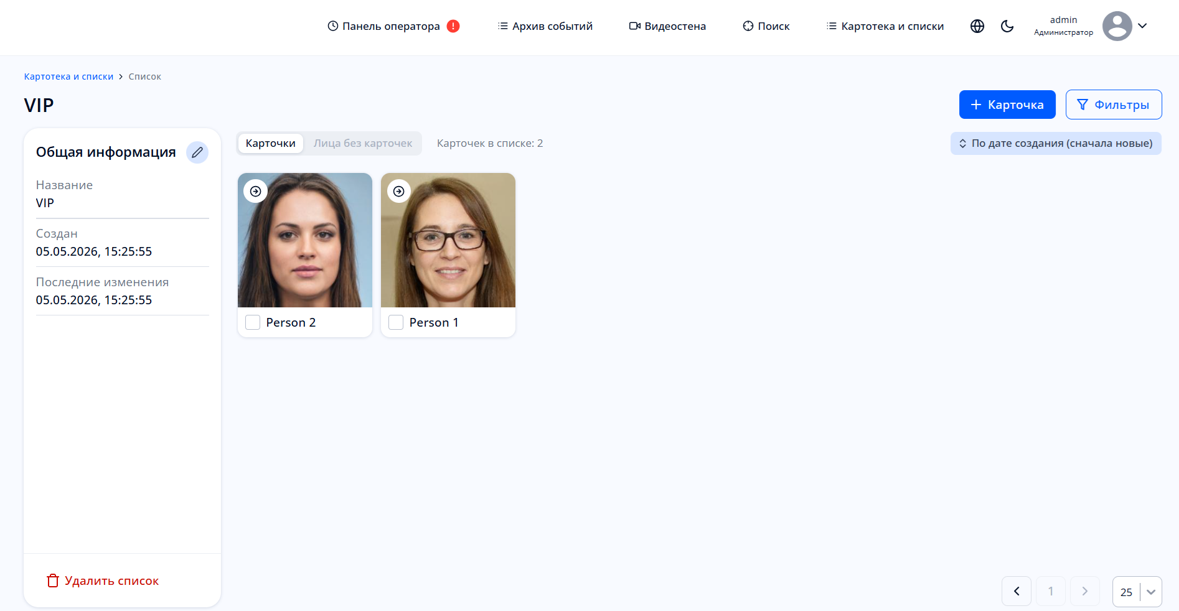Click the VIP value under Название
This screenshot has width=1179, height=611.
click(x=45, y=203)
